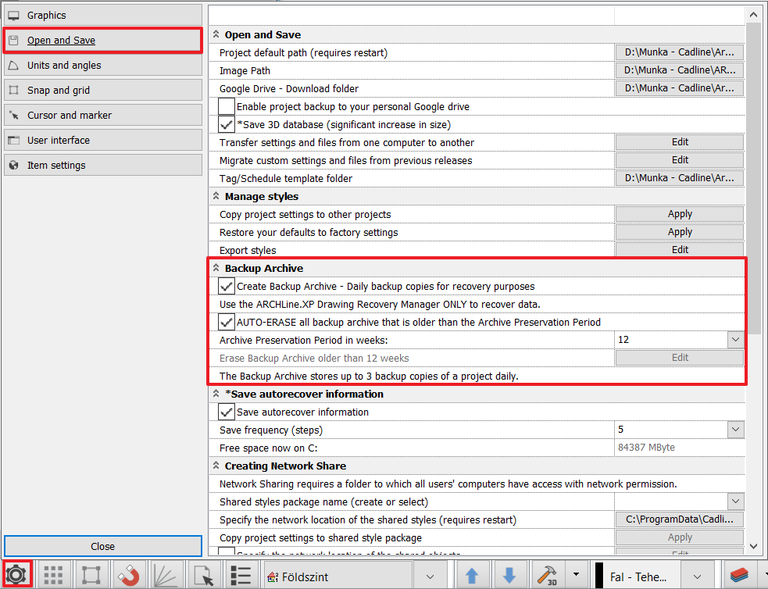Open Save frequency steps dropdown
The width and height of the screenshot is (768, 589).
(x=735, y=430)
